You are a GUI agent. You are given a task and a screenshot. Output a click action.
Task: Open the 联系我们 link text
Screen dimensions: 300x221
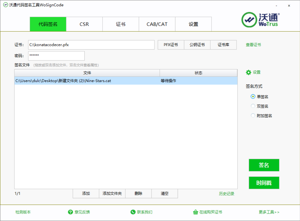[x=145, y=212]
